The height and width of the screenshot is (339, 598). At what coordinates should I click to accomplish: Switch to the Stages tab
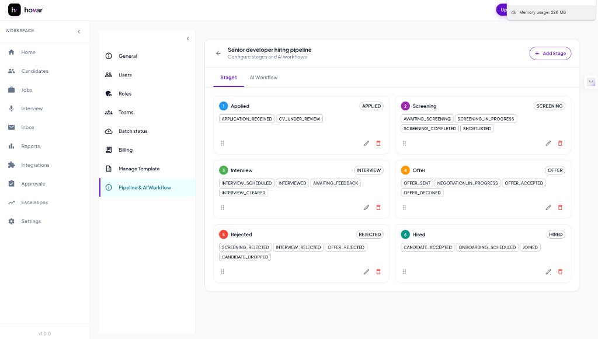[x=228, y=78]
